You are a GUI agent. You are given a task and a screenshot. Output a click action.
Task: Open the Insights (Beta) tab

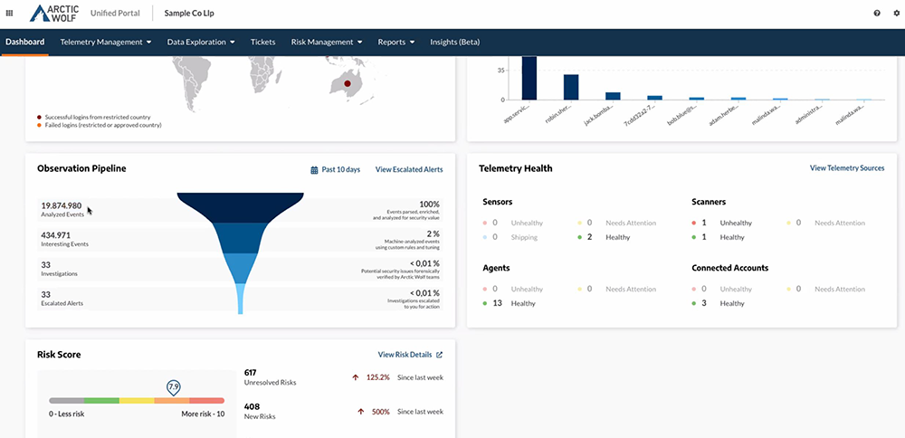(x=454, y=42)
